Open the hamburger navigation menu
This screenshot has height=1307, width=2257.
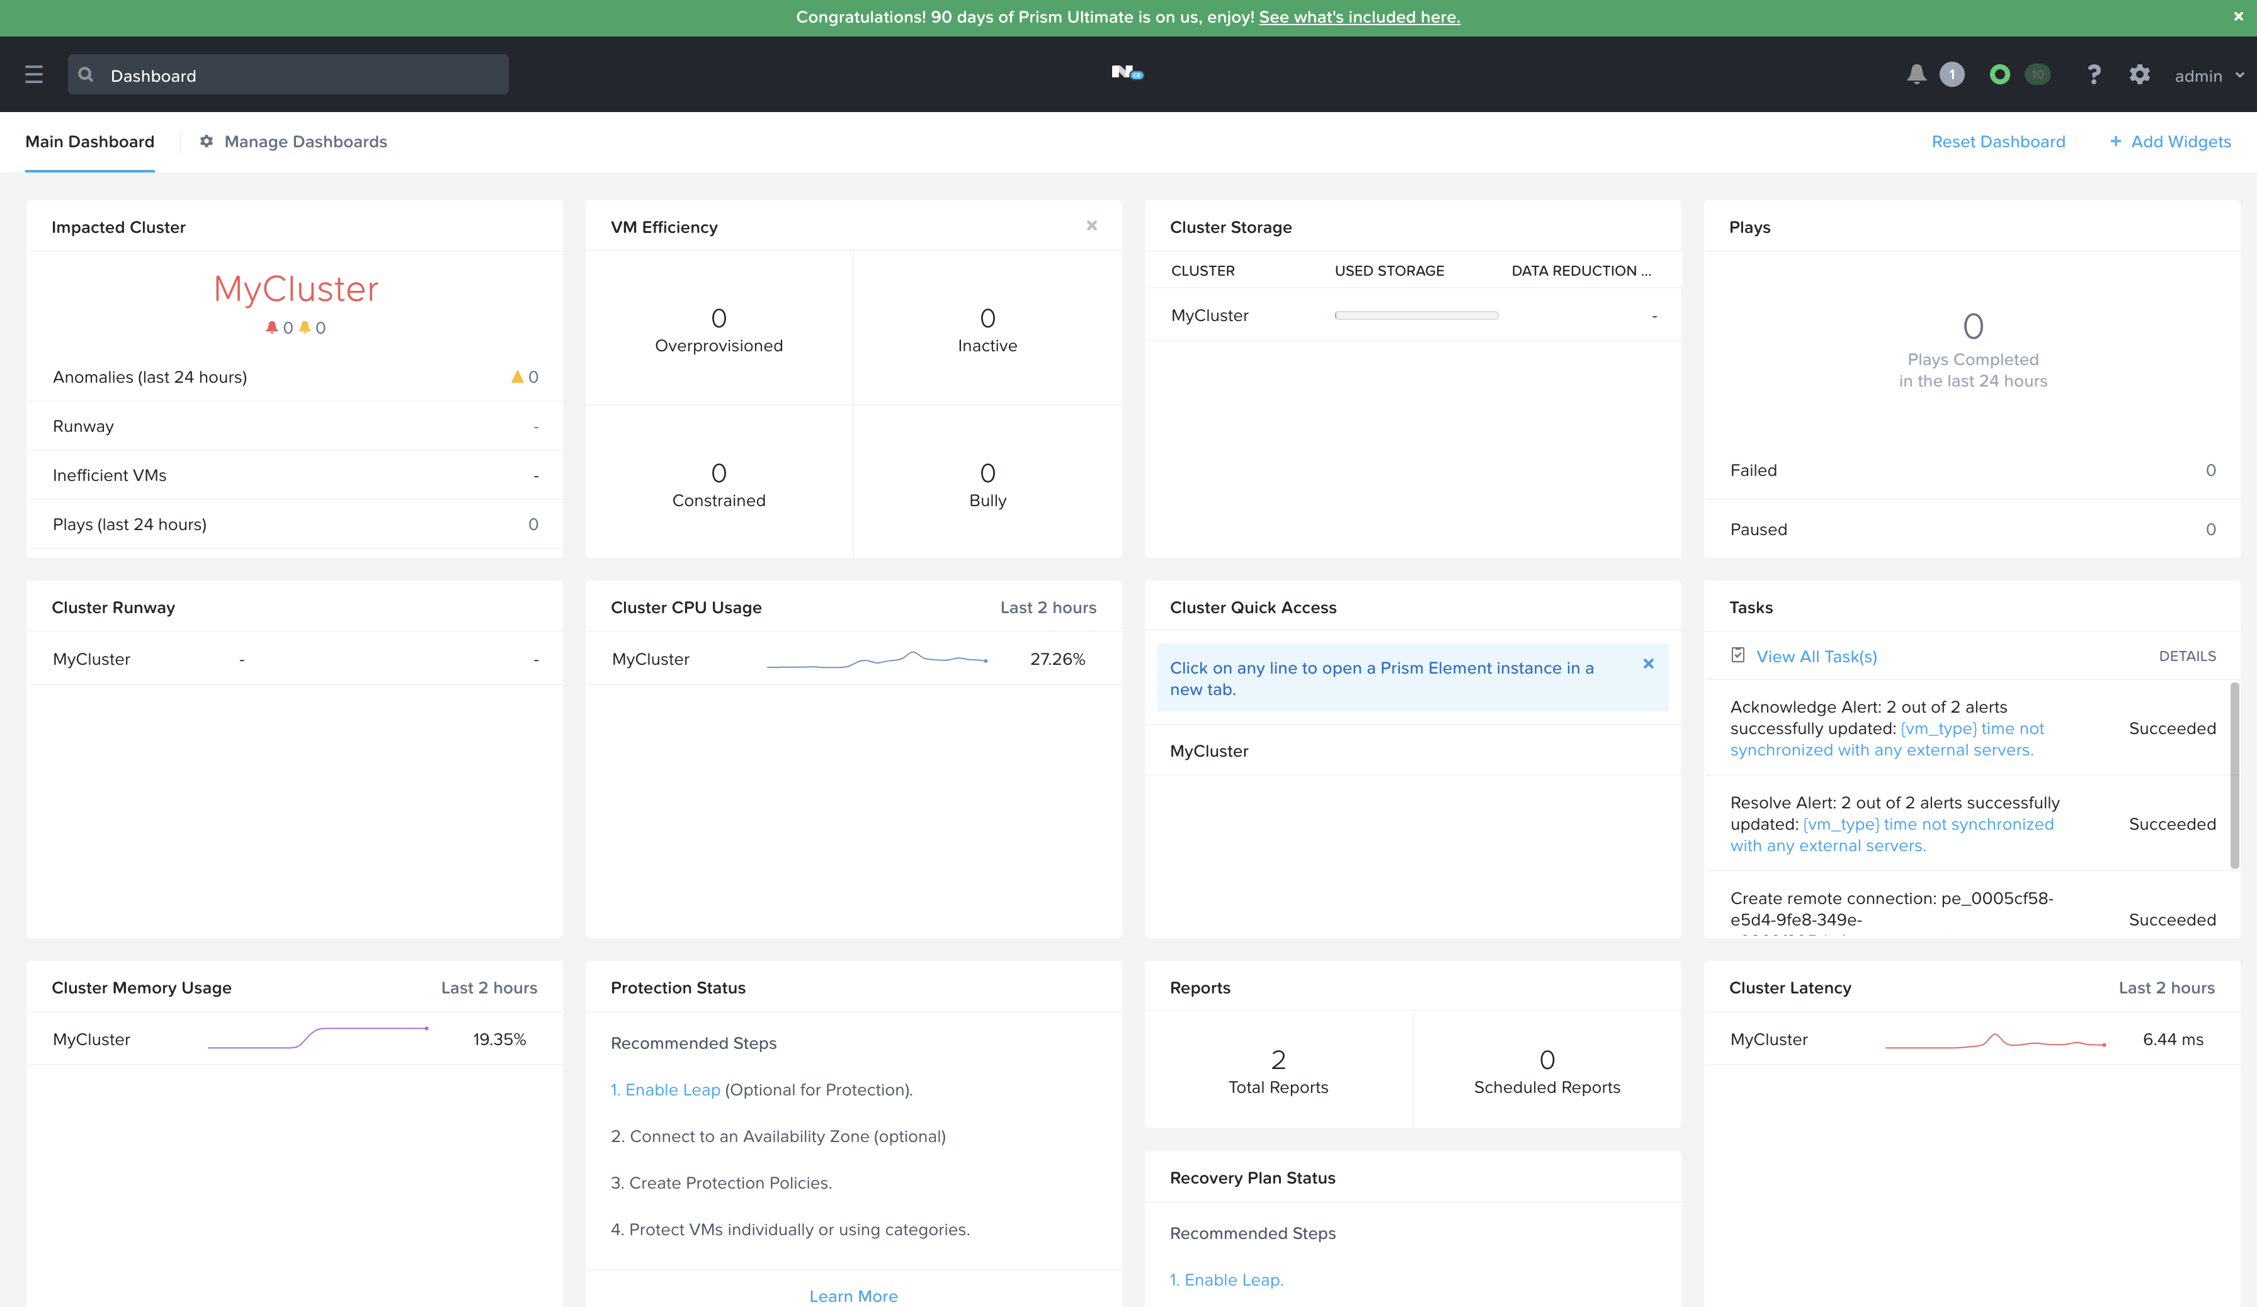(34, 74)
